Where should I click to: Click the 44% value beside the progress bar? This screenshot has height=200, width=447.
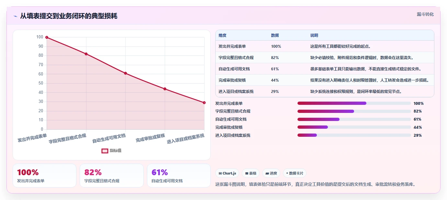(x=418, y=127)
